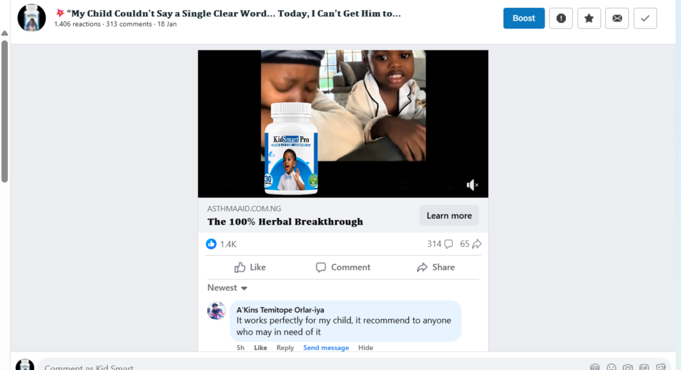This screenshot has width=681, height=370.
Task: Open the 65 shares count
Action: click(x=470, y=244)
